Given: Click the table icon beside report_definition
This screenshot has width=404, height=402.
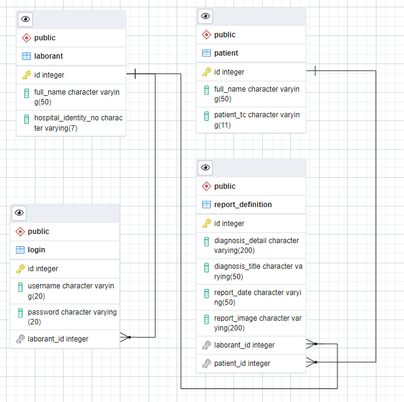Looking at the screenshot, I should [x=207, y=205].
